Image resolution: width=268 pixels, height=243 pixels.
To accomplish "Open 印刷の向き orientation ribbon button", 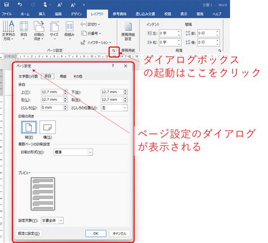I will [x=39, y=31].
